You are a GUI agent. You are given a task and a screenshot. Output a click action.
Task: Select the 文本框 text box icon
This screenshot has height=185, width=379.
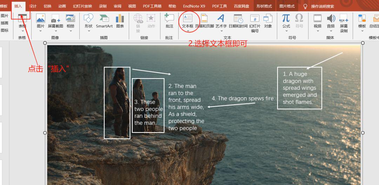[187, 18]
